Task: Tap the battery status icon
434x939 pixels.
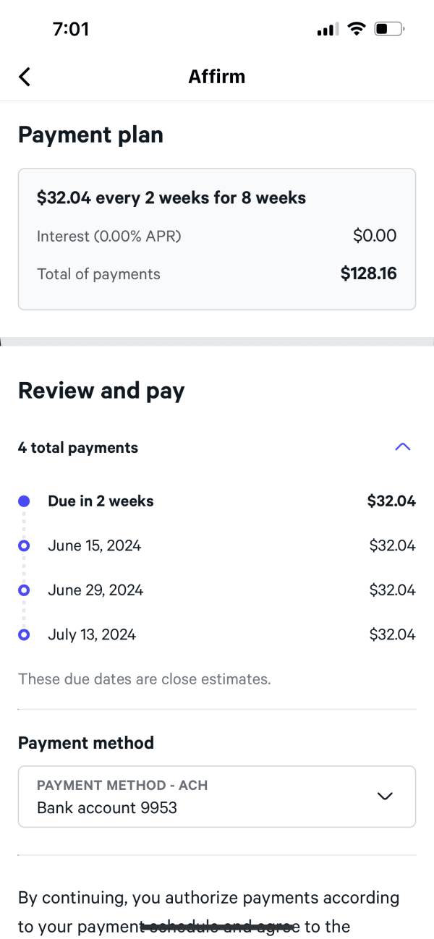Action: pyautogui.click(x=389, y=30)
